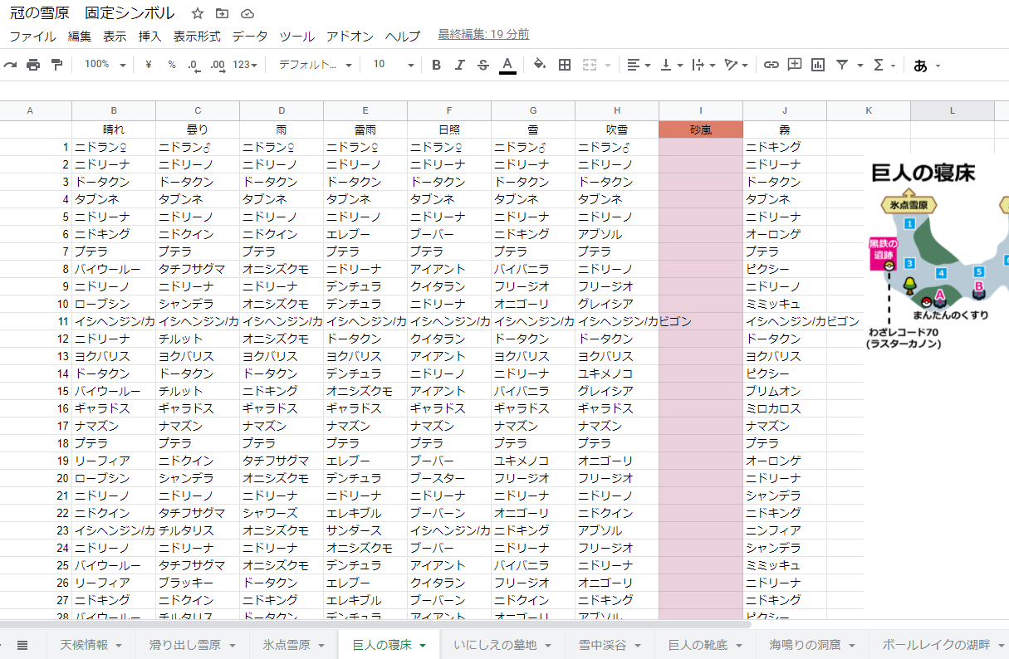Select the 晴れ header cell
This screenshot has width=1009, height=659.
(114, 129)
